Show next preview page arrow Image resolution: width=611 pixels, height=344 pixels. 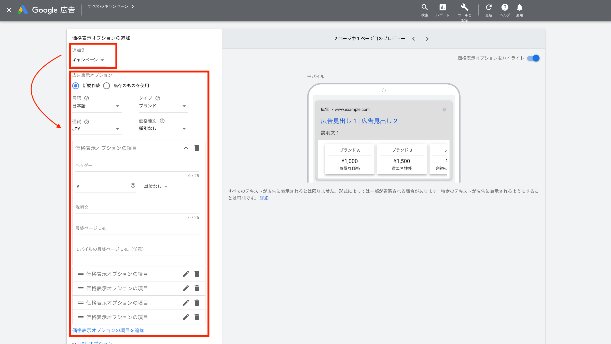point(427,39)
